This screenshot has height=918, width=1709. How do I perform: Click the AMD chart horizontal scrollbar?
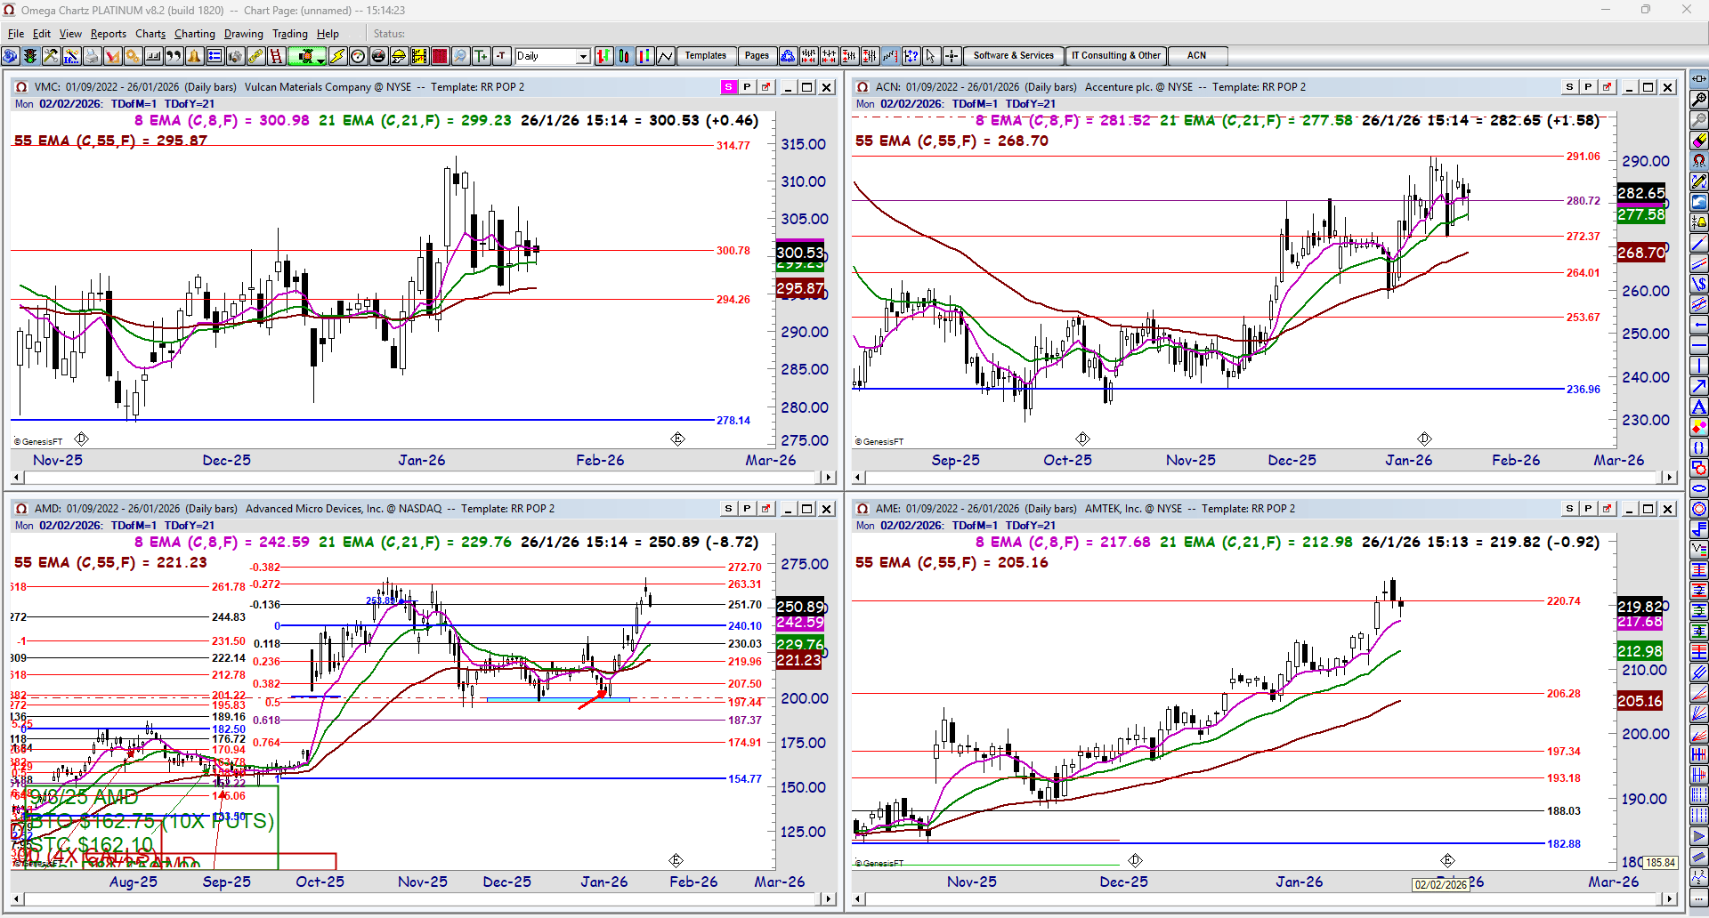click(424, 899)
